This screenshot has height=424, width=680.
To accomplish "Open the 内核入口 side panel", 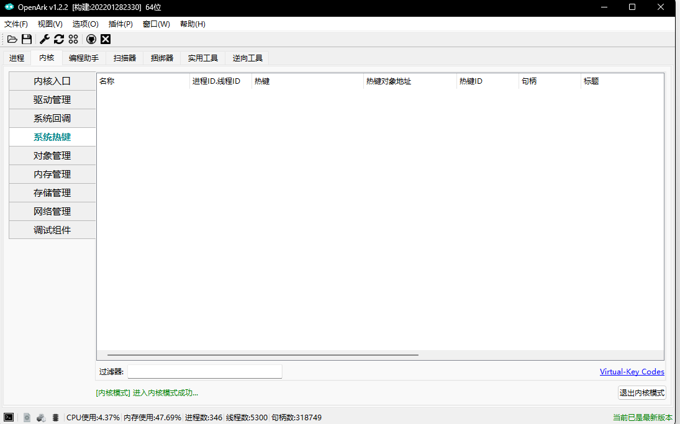I will point(52,81).
